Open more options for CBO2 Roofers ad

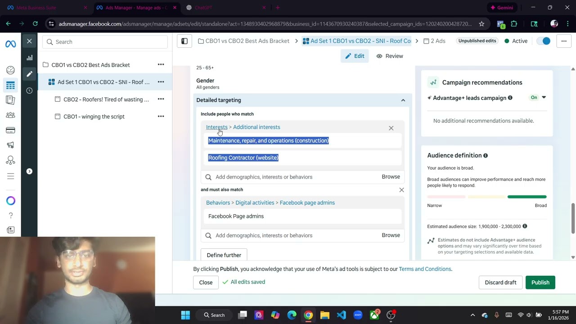coord(161,99)
